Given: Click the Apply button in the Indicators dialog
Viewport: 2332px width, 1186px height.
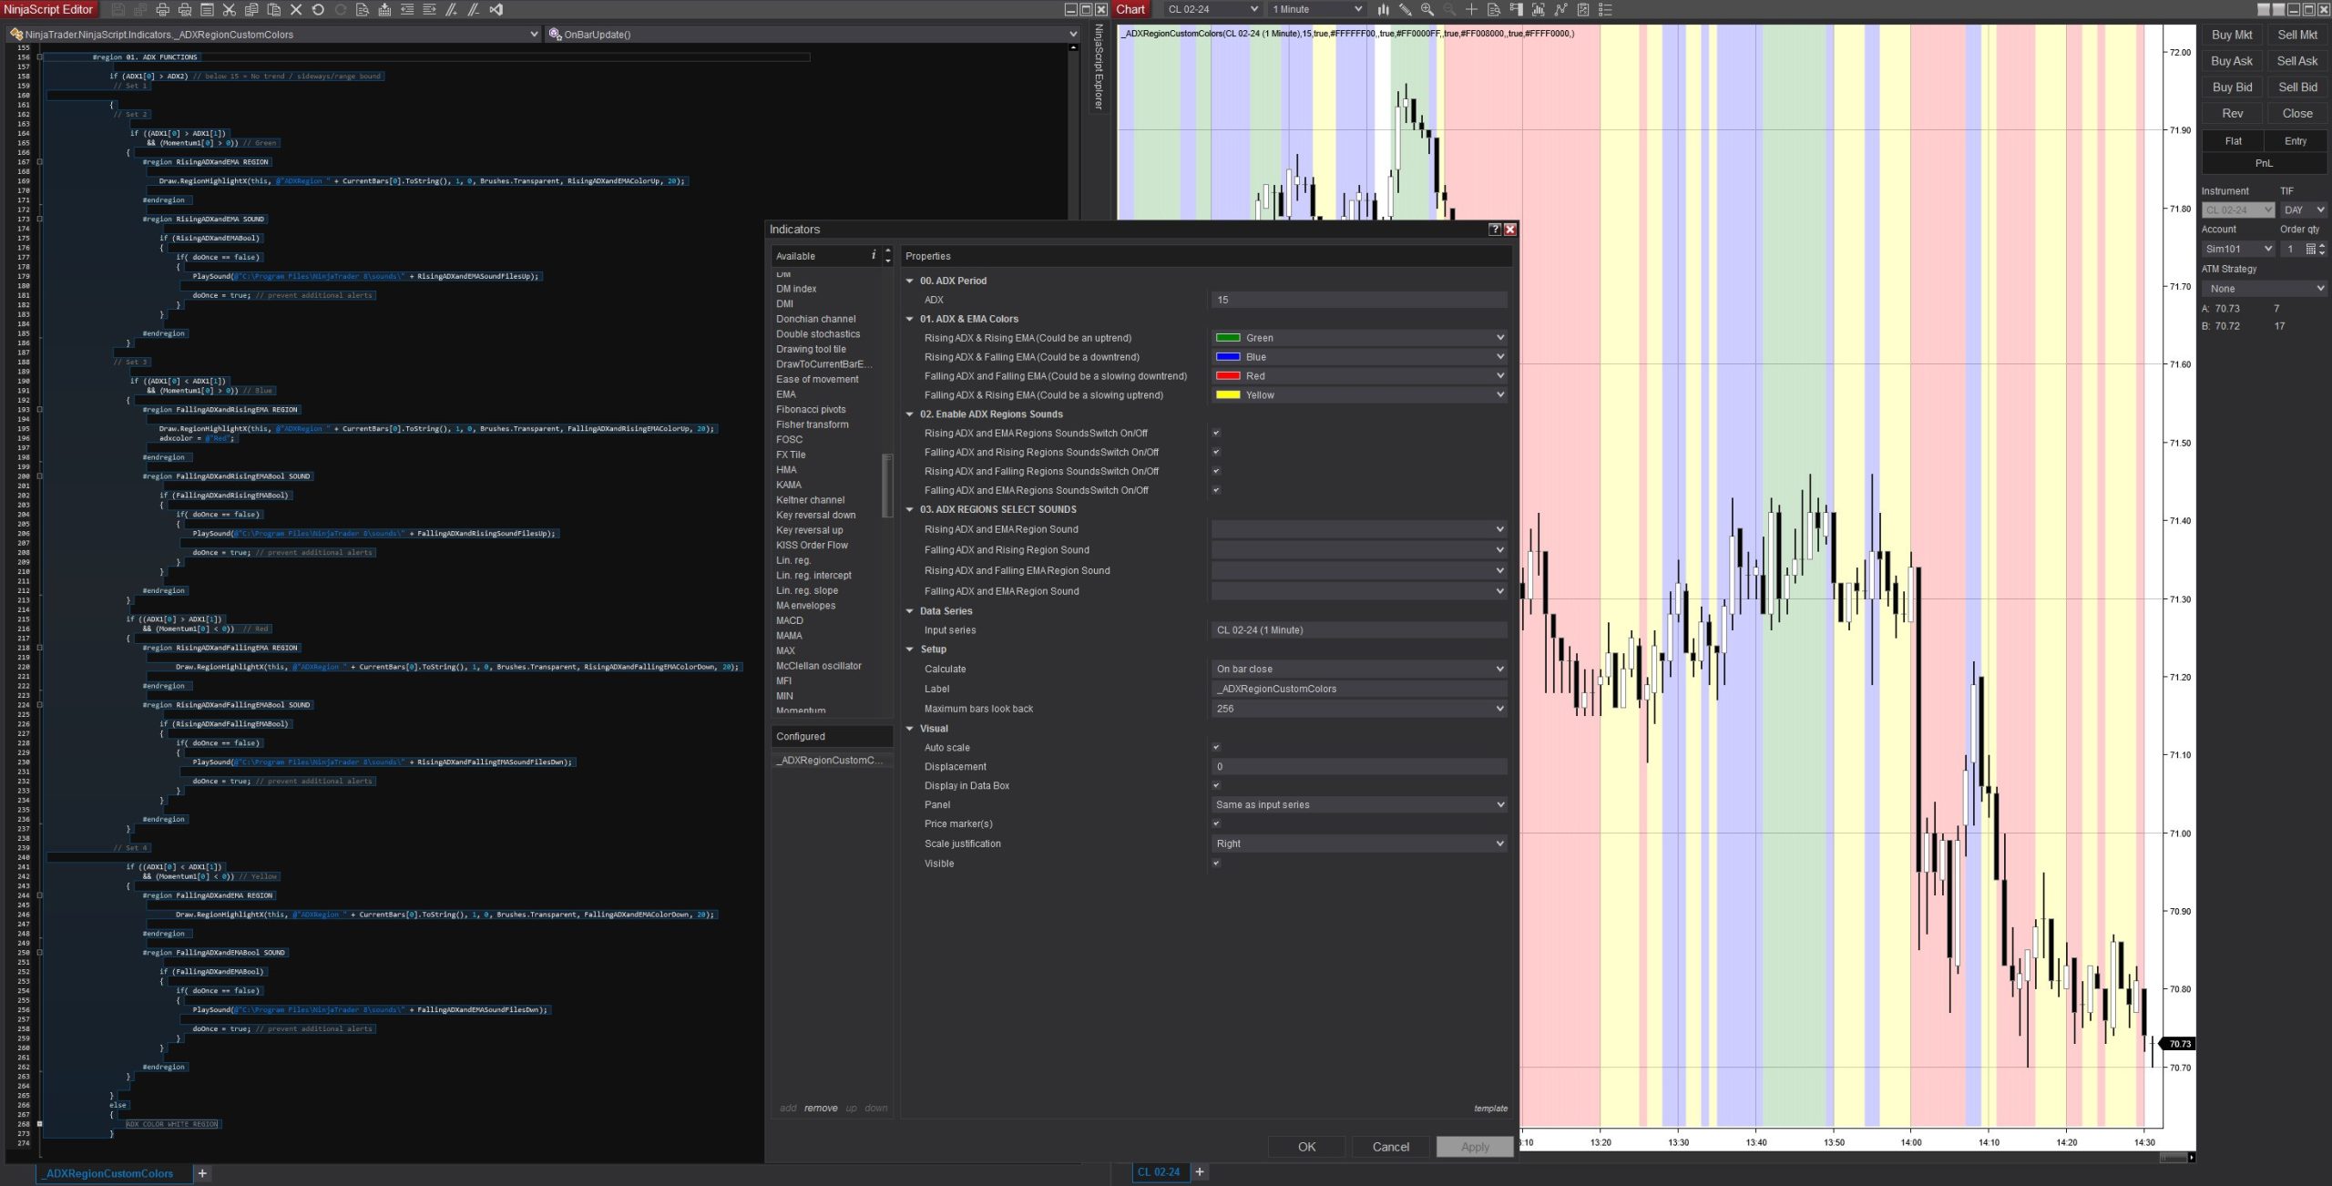Looking at the screenshot, I should coord(1475,1146).
